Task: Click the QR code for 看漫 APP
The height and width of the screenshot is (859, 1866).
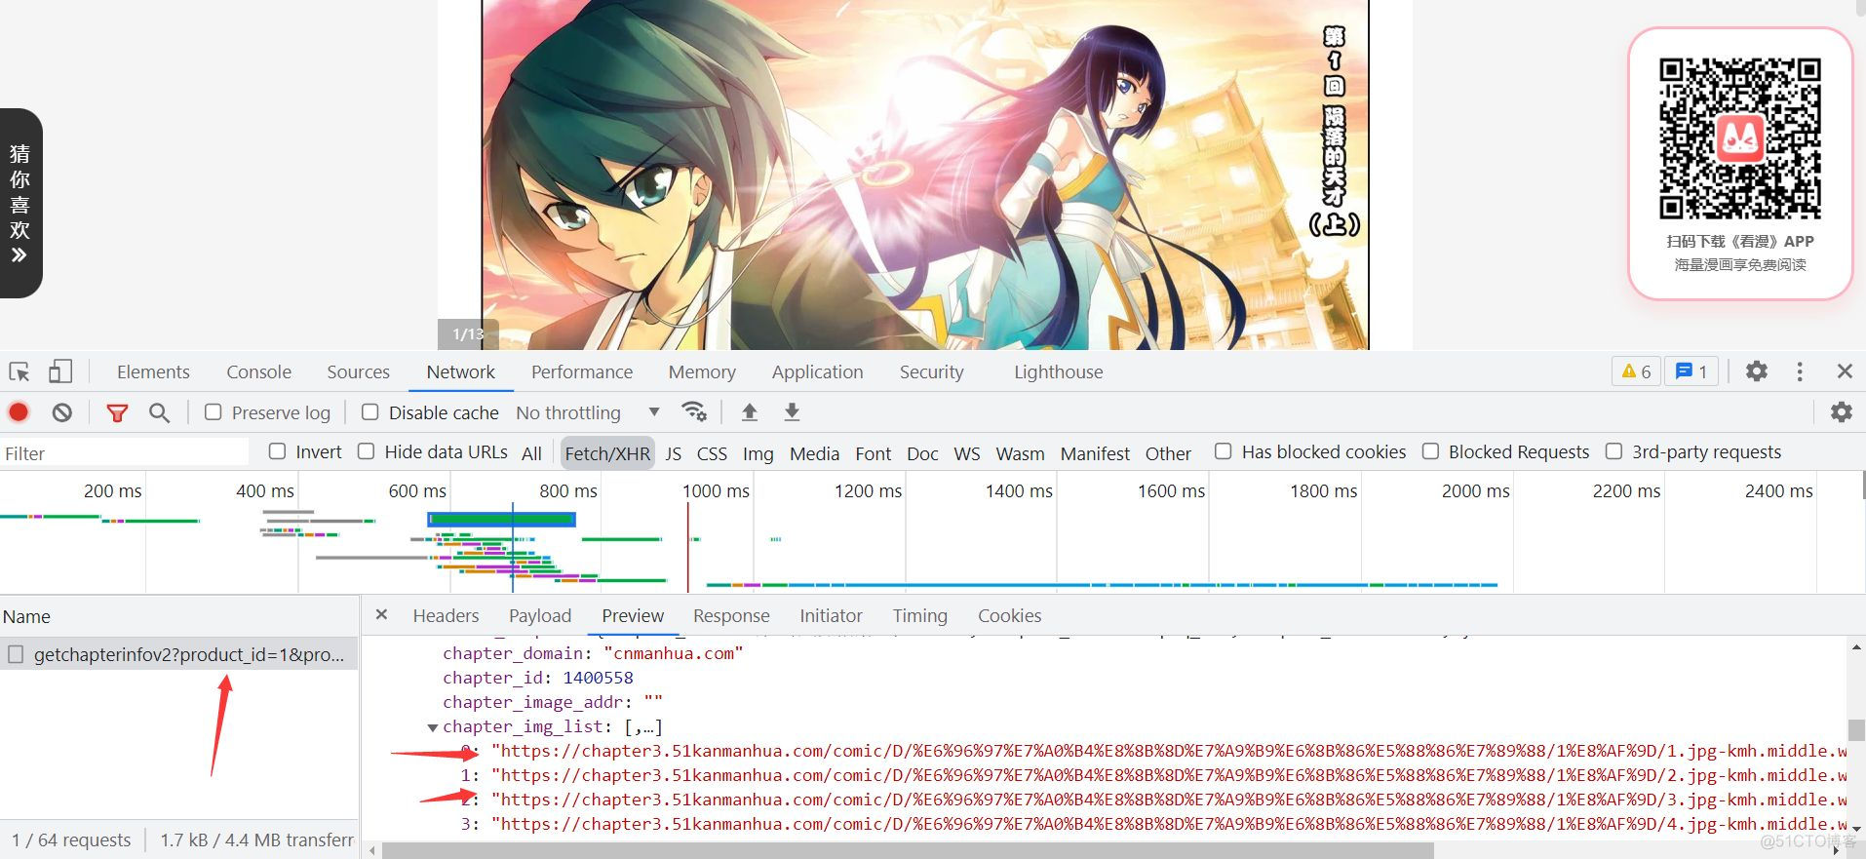Action: [x=1740, y=137]
